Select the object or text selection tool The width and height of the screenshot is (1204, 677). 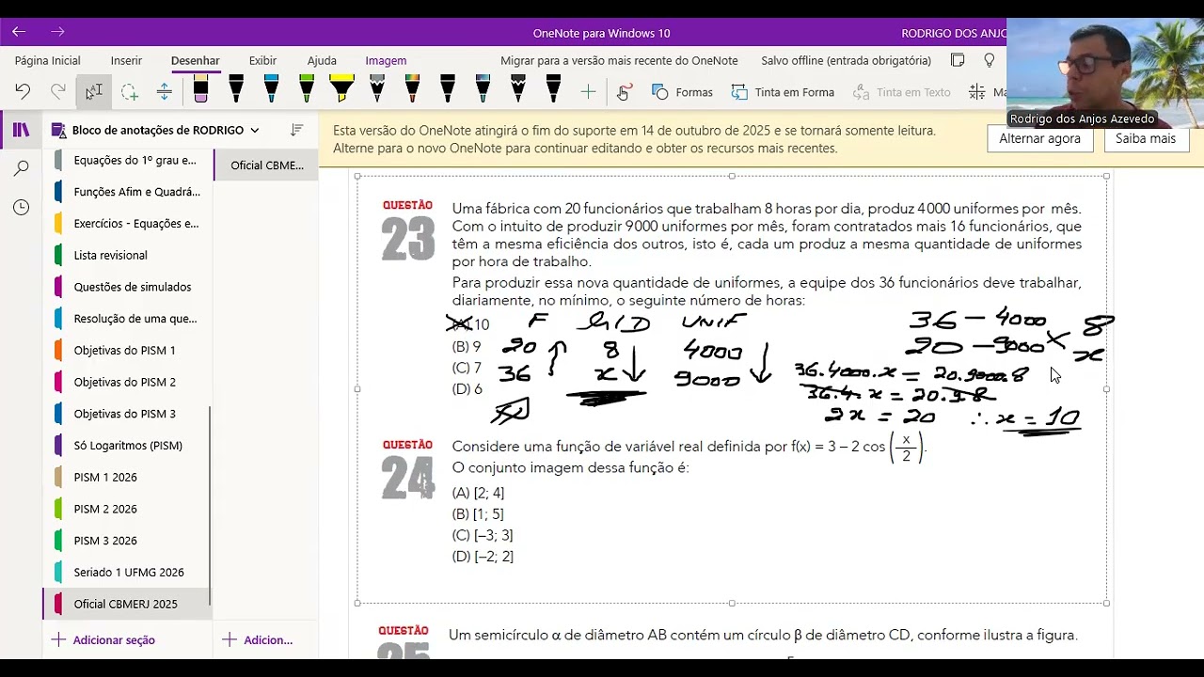(93, 91)
